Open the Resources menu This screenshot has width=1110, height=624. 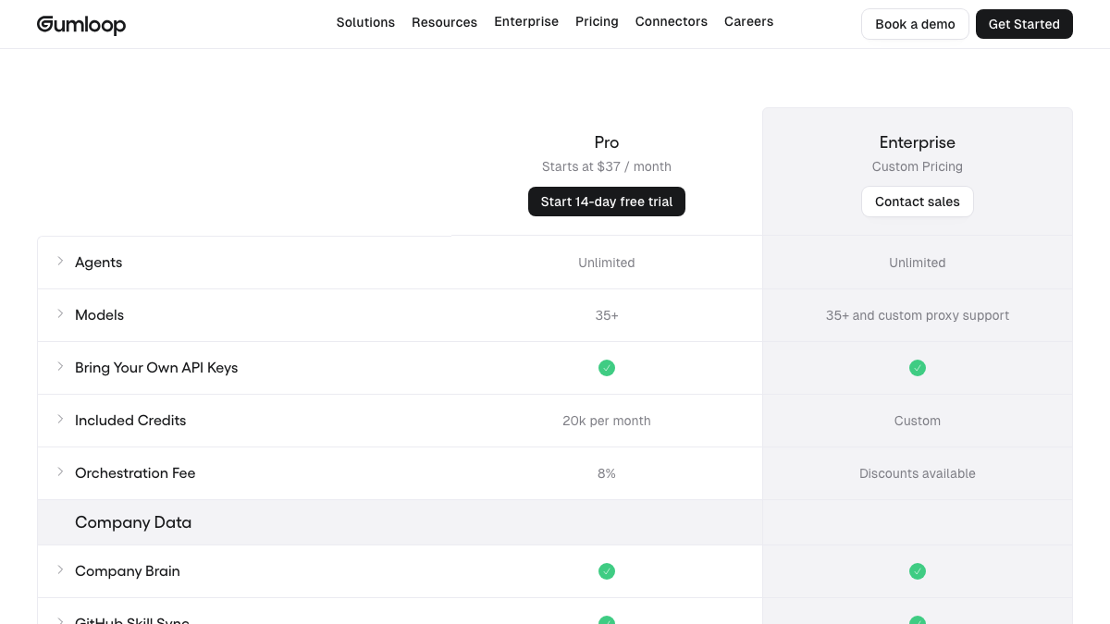click(444, 22)
